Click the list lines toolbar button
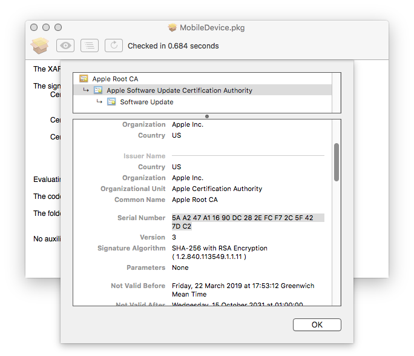414x356 pixels. pos(90,45)
